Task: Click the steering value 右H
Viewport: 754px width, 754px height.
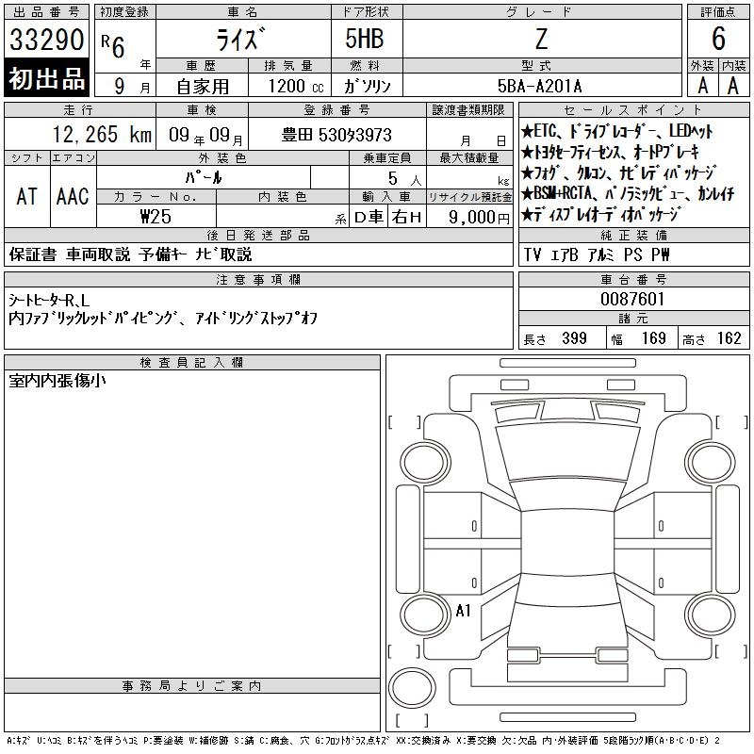Action: [407, 217]
